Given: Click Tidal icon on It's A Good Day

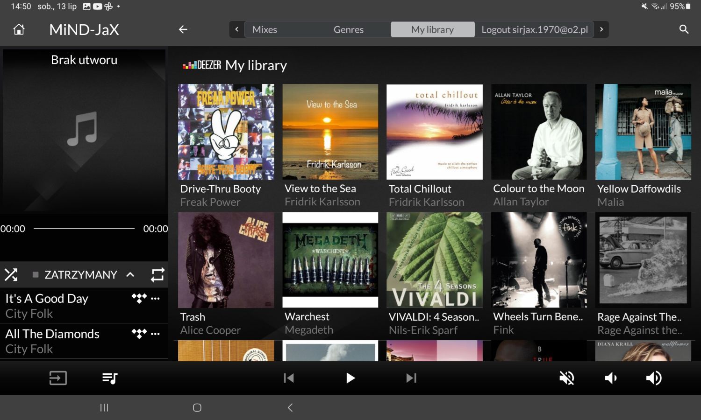Looking at the screenshot, I should tap(139, 298).
